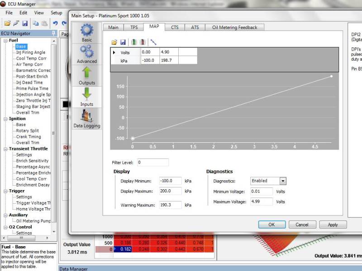This screenshot has width=362, height=271.
Task: Open the Diagnostics Enabled dropdown
Action: pos(283,181)
